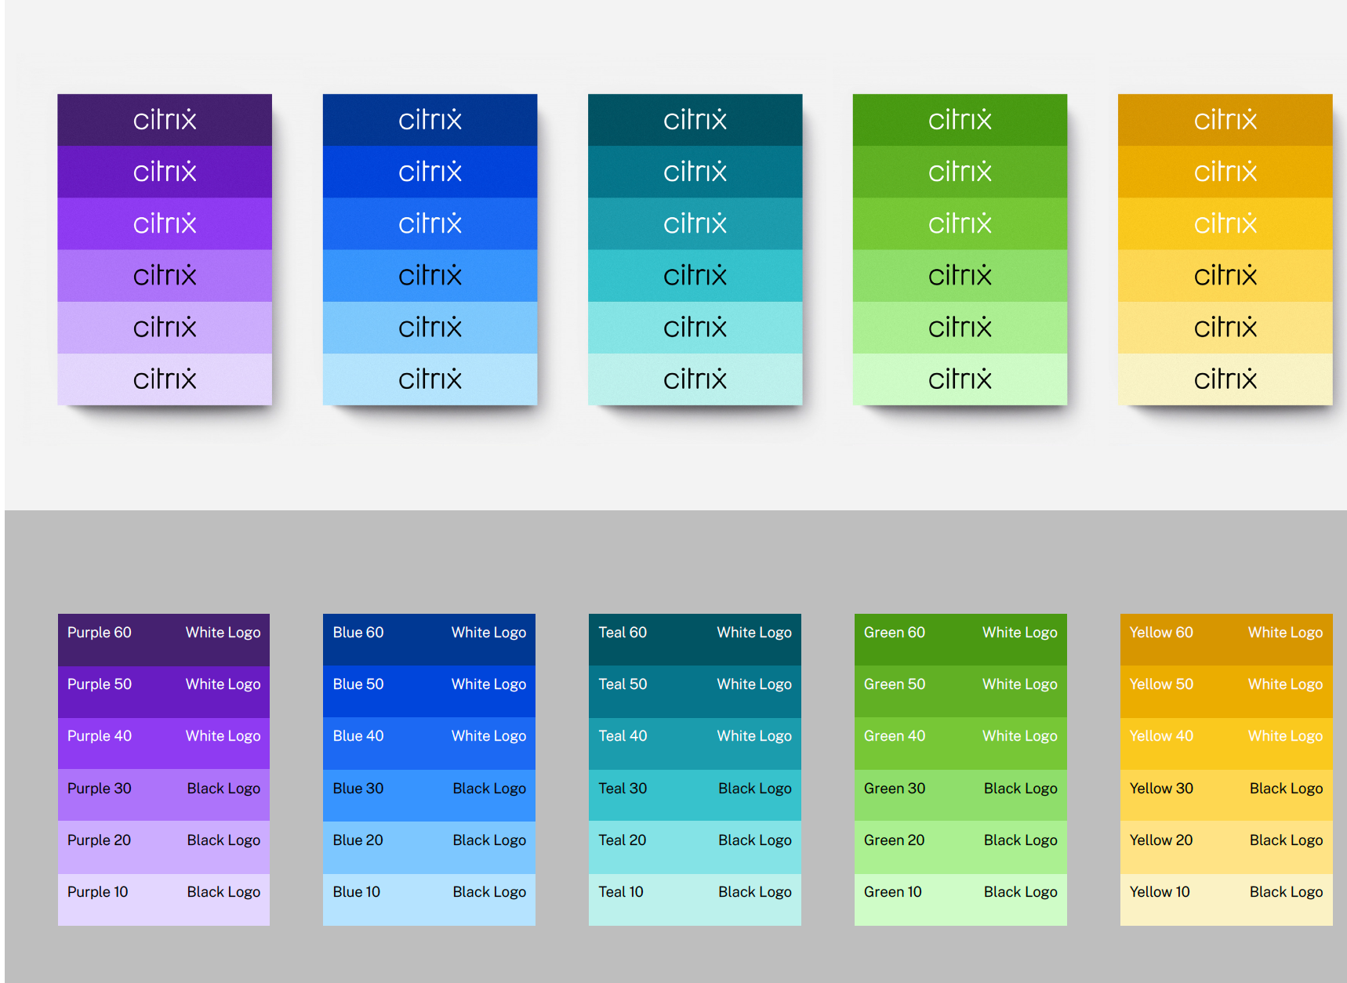Image resolution: width=1347 pixels, height=983 pixels.
Task: Select the lightest yellow band with a white logo
Action: tap(1225, 223)
